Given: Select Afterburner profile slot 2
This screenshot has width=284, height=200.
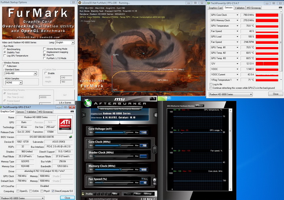Looking at the screenshot, I should 99,194.
